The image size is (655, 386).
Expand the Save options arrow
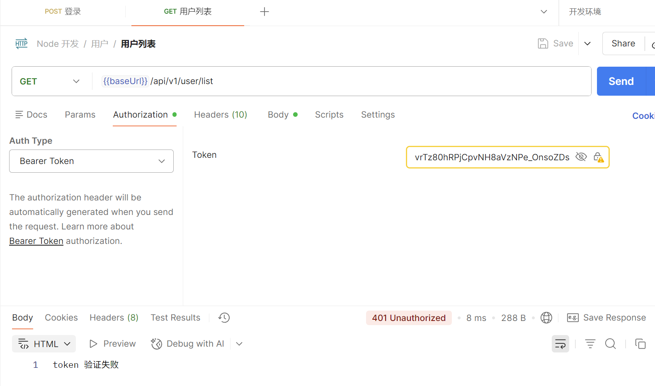click(587, 43)
